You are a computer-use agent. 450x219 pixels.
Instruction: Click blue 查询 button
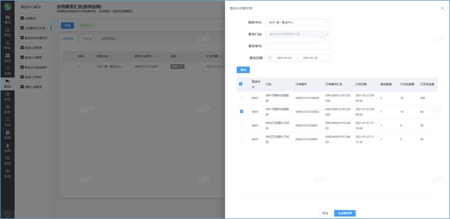coord(243,70)
